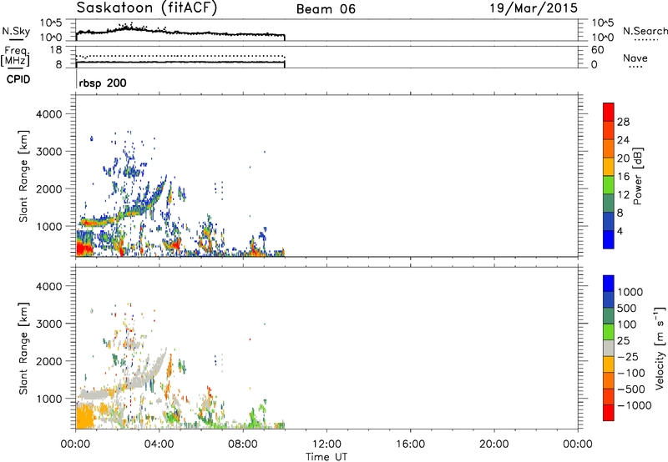Screen dimensions: 668x462
Task: Click the '2000' tick on the velocity panel
Action: (49, 361)
